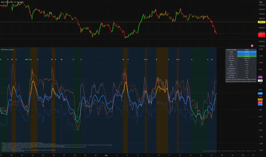Screen dimensions: 266x157
Task: Select the VRE Regime Engine indicator title
Action: [7, 50]
